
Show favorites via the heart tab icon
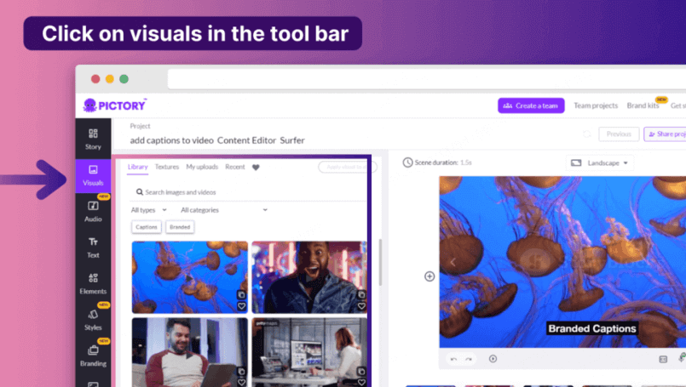tap(256, 168)
